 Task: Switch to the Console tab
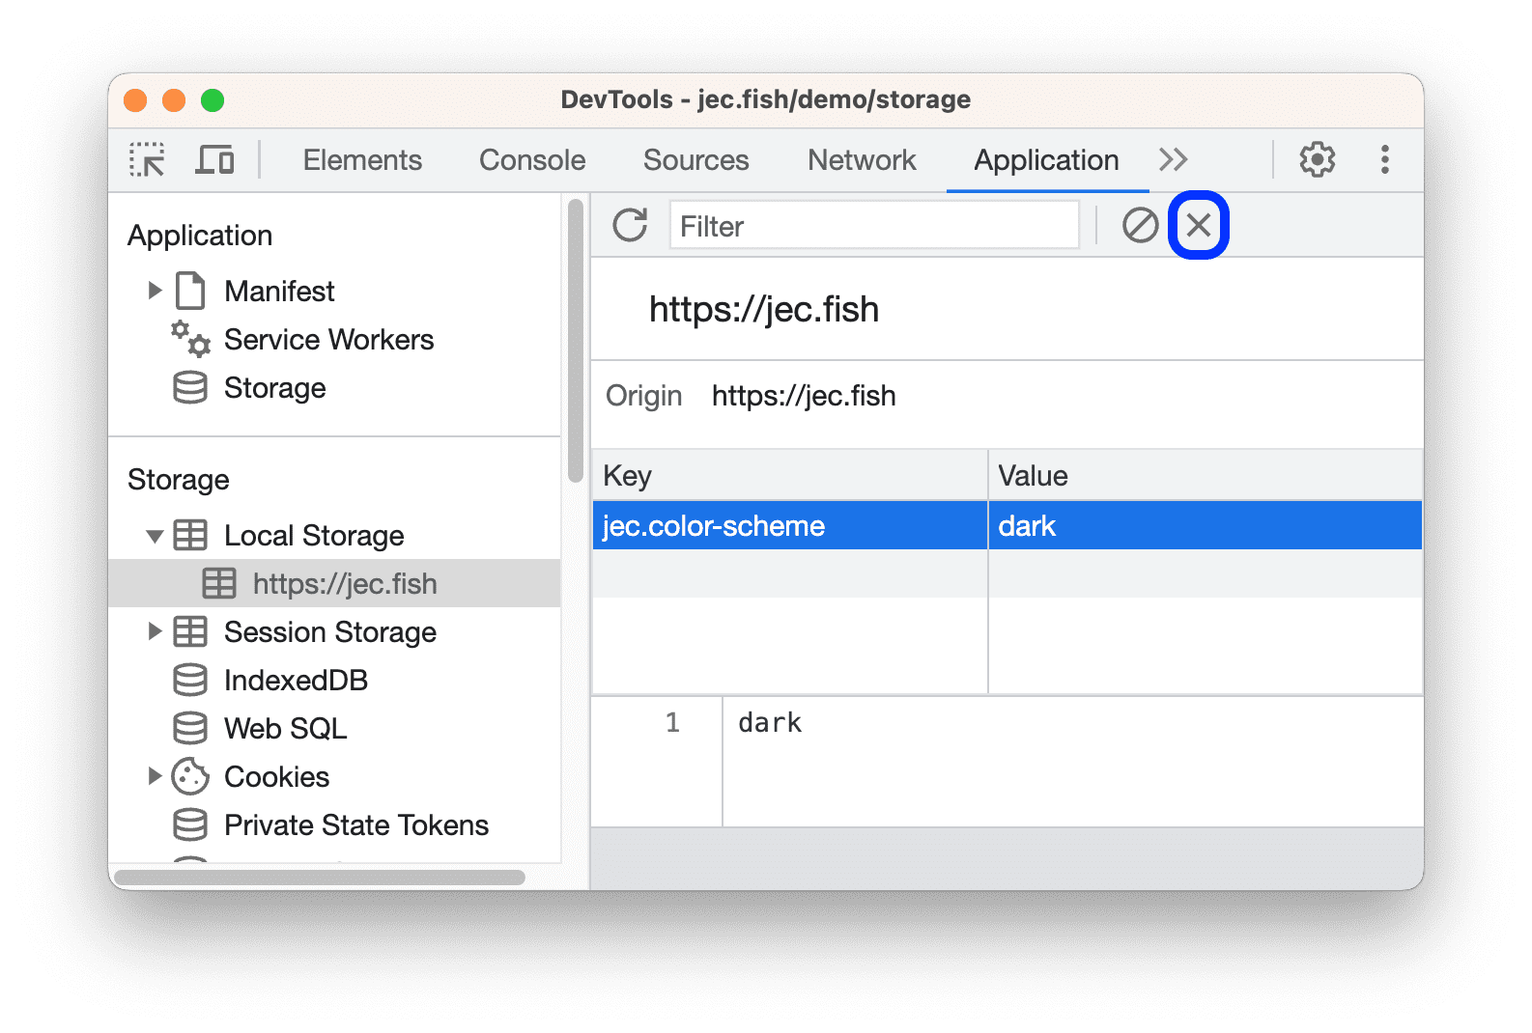(x=532, y=160)
